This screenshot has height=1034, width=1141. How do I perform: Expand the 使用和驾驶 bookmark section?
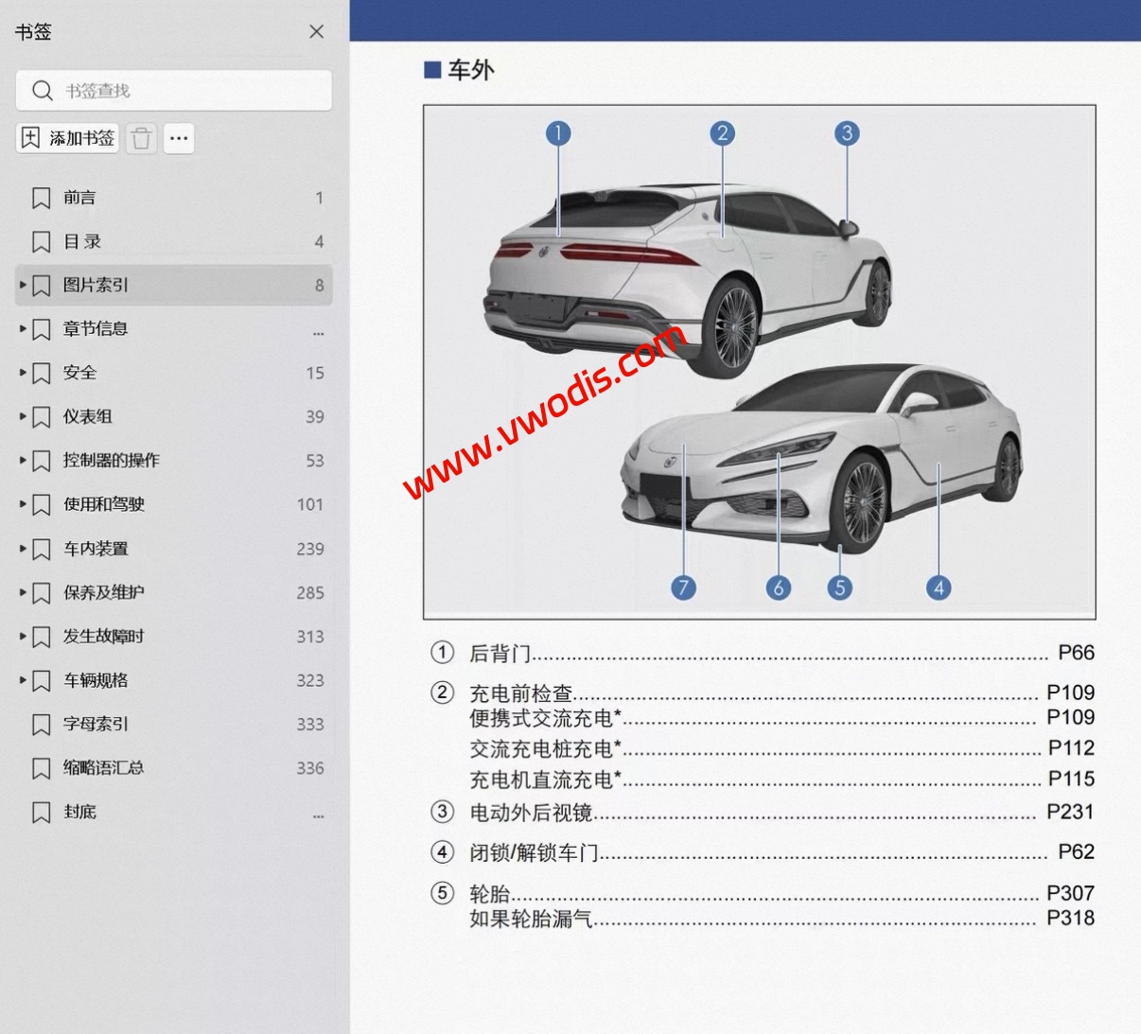(x=22, y=504)
